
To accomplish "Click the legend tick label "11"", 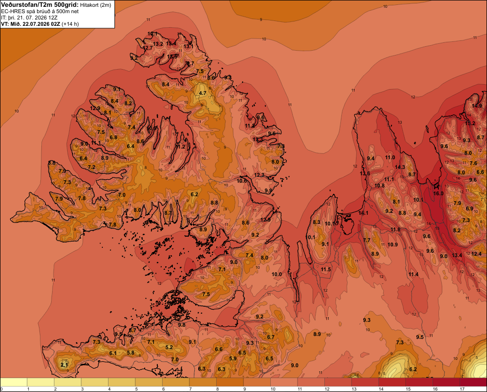I will (x=300, y=389).
